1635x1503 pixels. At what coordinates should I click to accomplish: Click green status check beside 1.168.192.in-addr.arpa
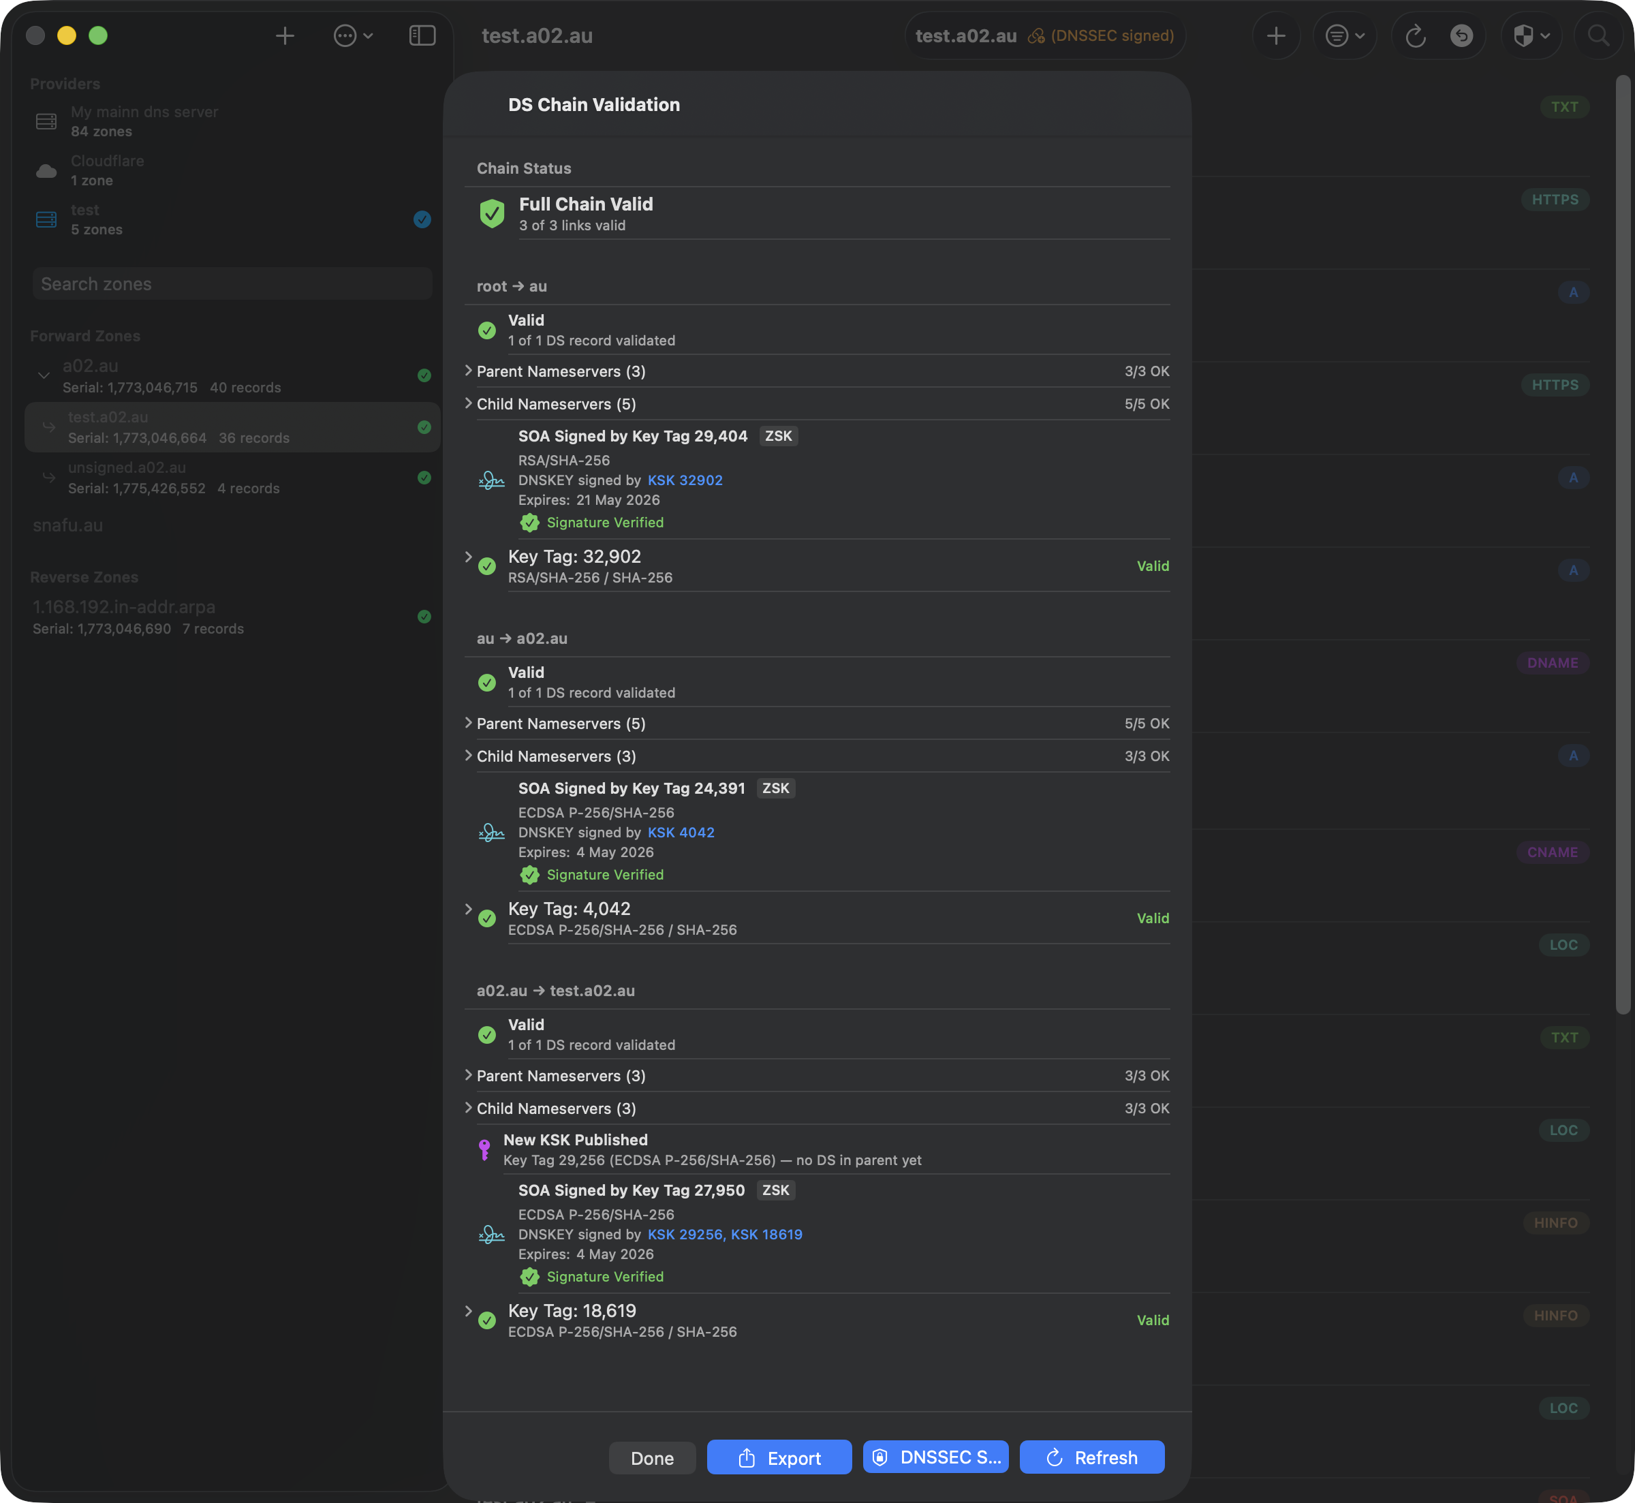tap(424, 617)
